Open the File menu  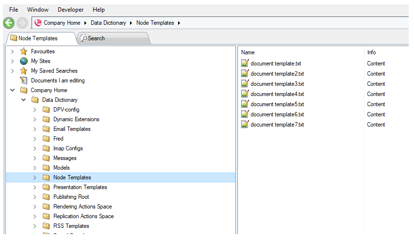(14, 10)
